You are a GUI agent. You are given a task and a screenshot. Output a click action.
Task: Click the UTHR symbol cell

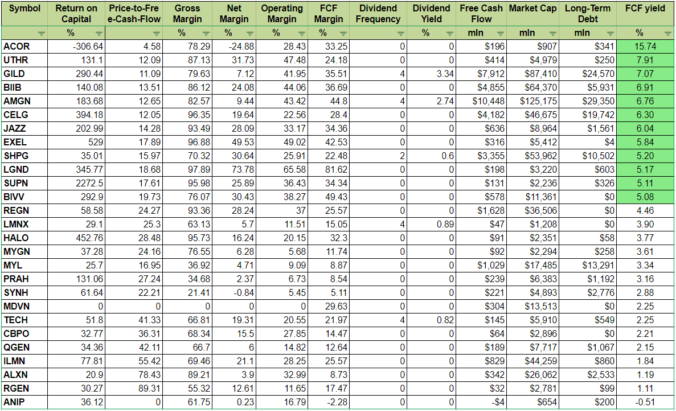coord(24,60)
